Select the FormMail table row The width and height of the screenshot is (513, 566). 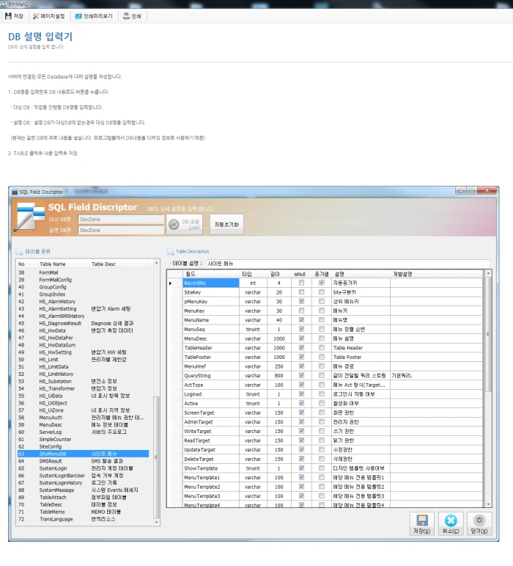coord(84,272)
